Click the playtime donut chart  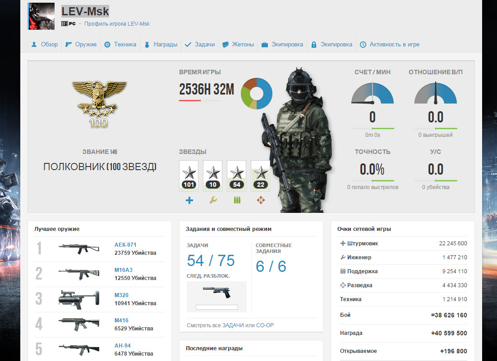pos(257,94)
